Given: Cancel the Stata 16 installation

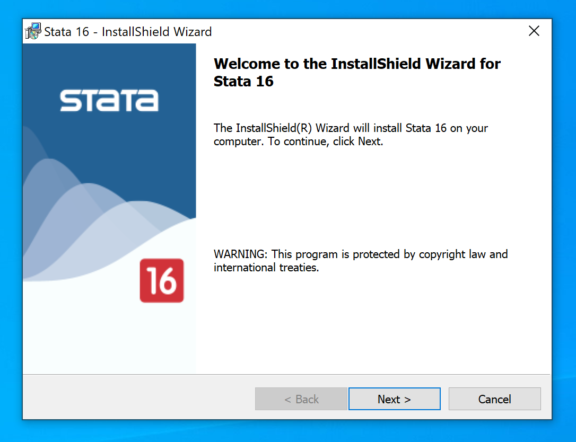Looking at the screenshot, I should (494, 399).
